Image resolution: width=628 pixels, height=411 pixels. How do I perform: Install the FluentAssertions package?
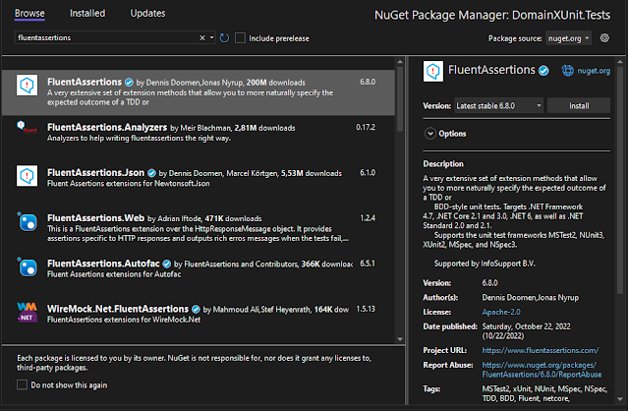coord(579,106)
